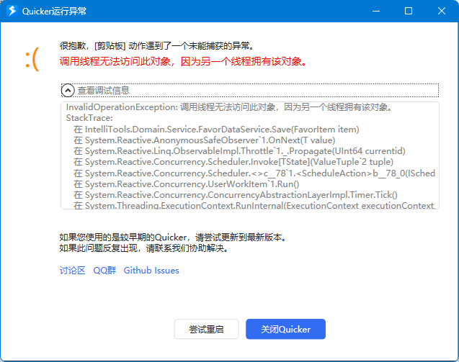This screenshot has height=362, width=459.
Task: Open the QQ群 link
Action: (x=104, y=270)
